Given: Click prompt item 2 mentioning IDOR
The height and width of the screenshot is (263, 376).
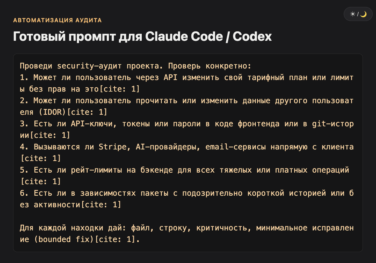Looking at the screenshot, I should click(x=186, y=106).
